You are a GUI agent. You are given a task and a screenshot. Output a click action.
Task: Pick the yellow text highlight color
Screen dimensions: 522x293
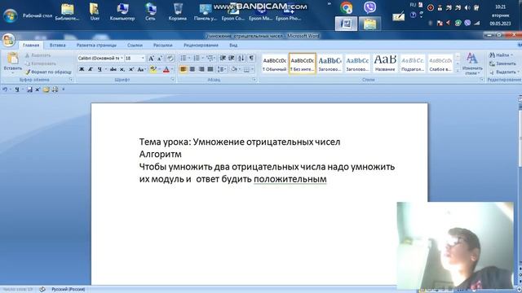tap(153, 69)
